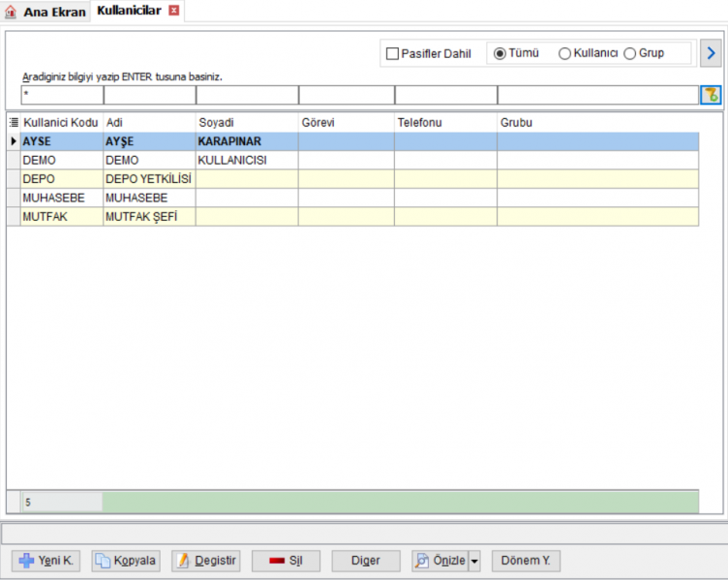
Task: Open the grid column chooser icon
Action: pos(14,122)
